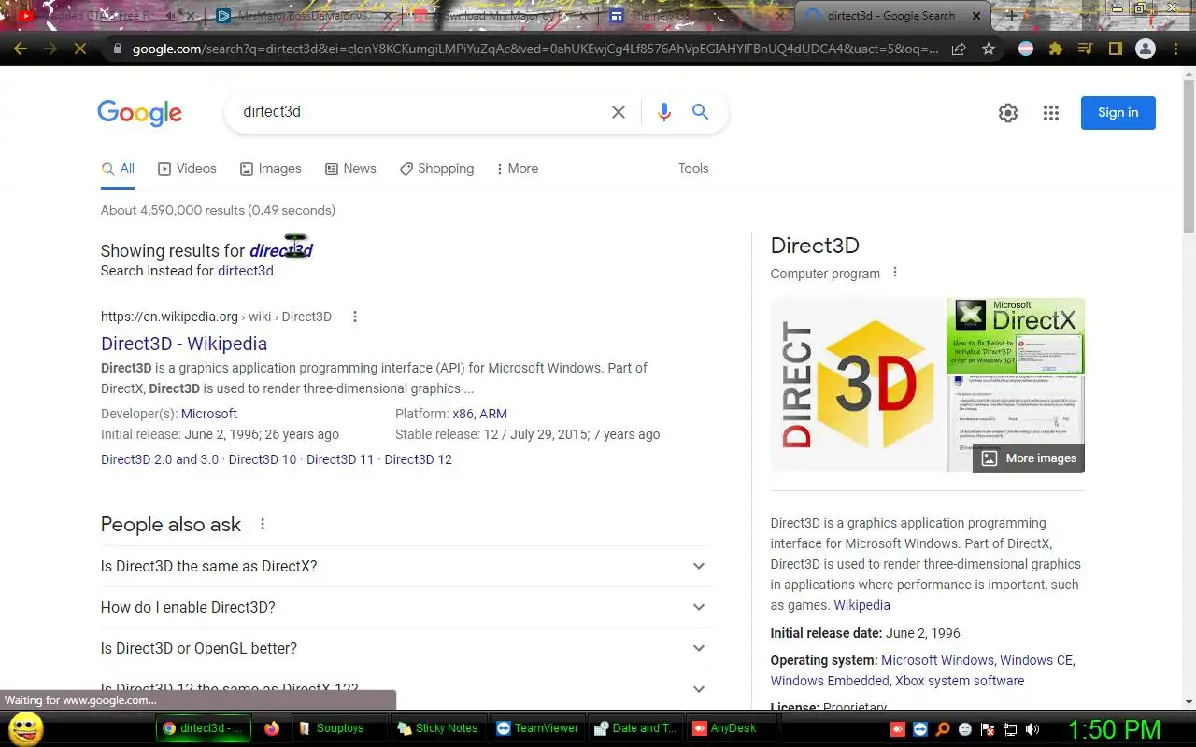Open the three-dot menu beside Computer program

tap(895, 273)
